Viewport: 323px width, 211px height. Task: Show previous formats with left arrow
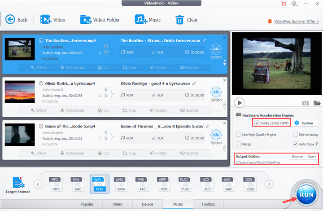click(38, 184)
